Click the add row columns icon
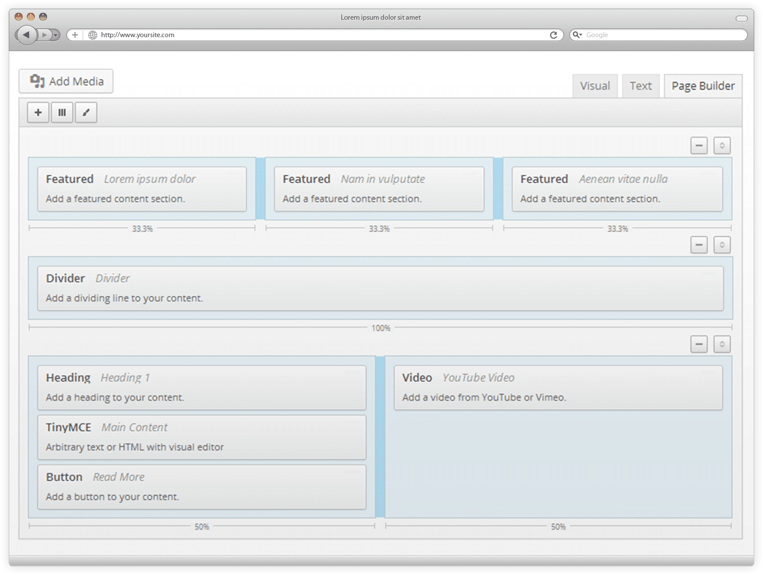The width and height of the screenshot is (763, 575). click(x=62, y=113)
